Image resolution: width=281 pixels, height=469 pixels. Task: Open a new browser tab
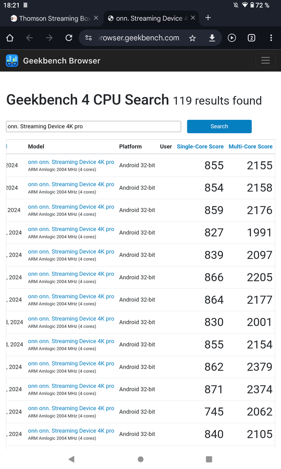click(208, 18)
